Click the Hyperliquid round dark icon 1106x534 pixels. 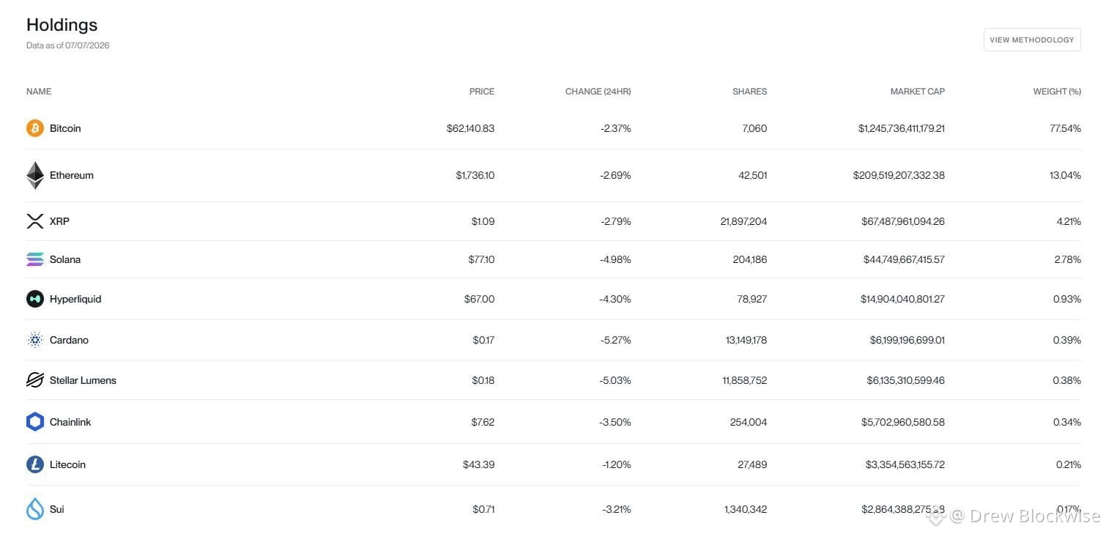[35, 299]
